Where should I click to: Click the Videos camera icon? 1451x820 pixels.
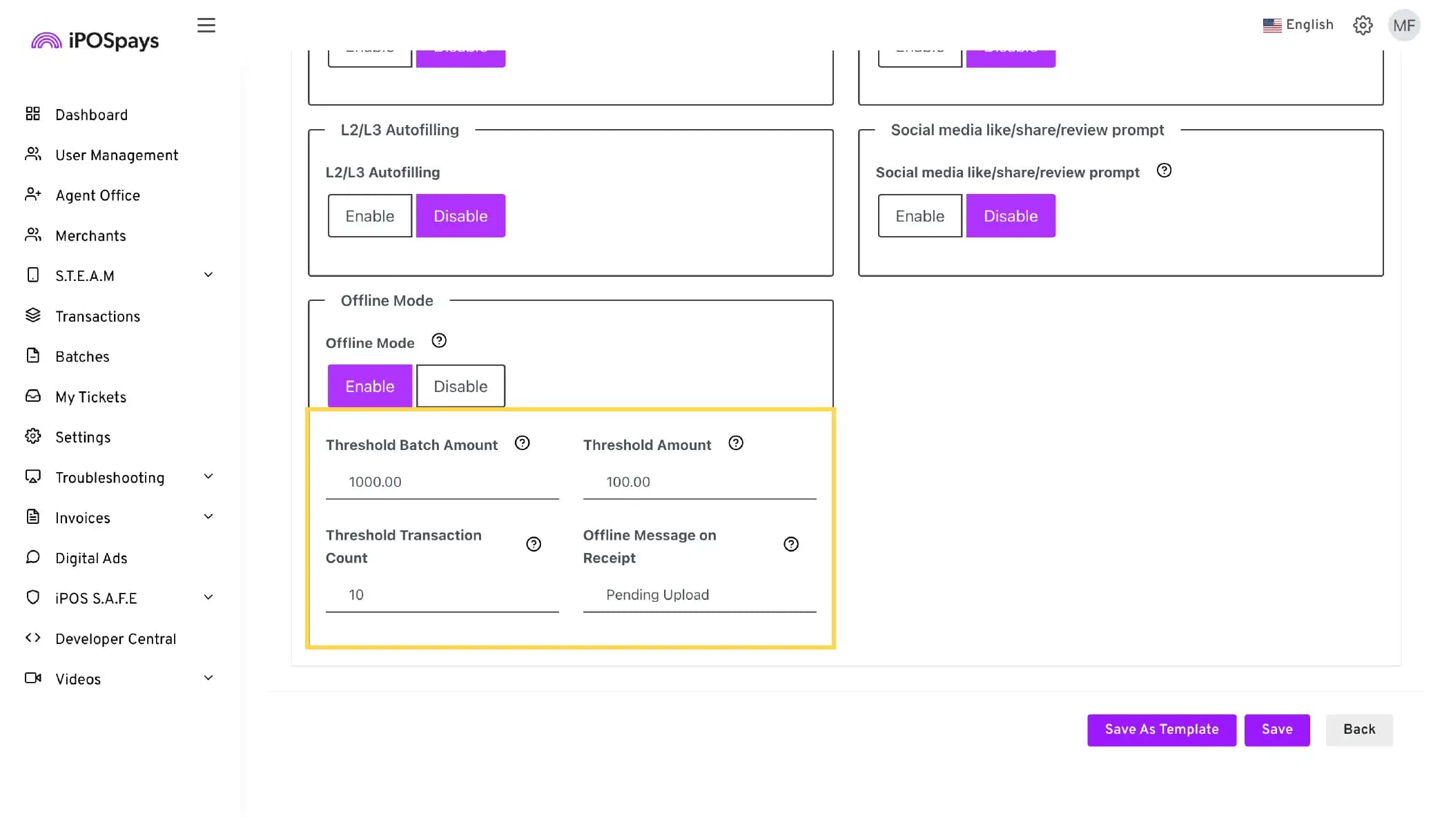point(33,678)
